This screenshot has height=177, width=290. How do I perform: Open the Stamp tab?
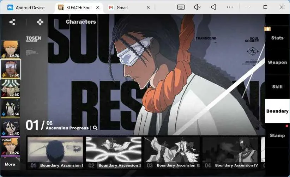pyautogui.click(x=277, y=135)
